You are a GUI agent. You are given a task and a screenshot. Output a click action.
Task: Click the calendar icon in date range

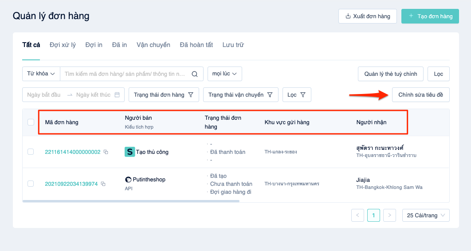click(117, 94)
